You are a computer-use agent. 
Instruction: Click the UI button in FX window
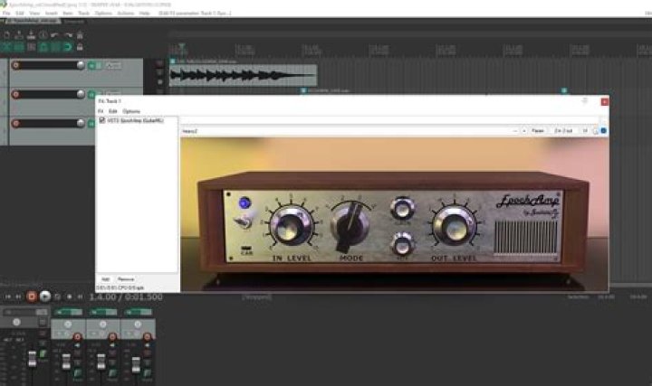click(585, 131)
